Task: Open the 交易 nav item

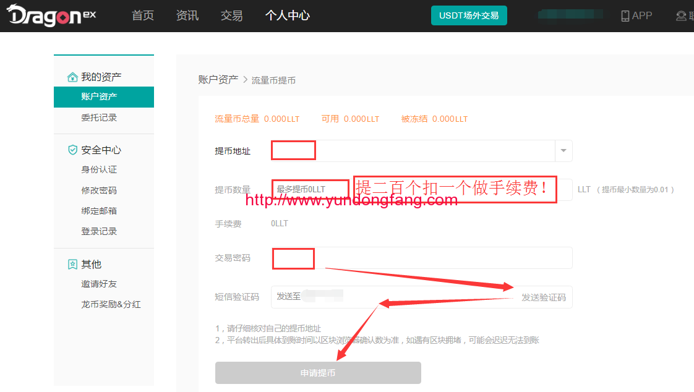Action: point(231,16)
